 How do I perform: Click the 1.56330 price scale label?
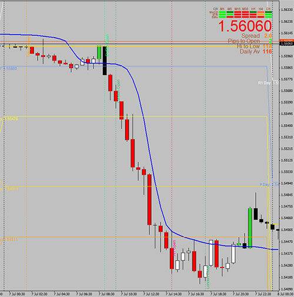pyautogui.click(x=286, y=10)
